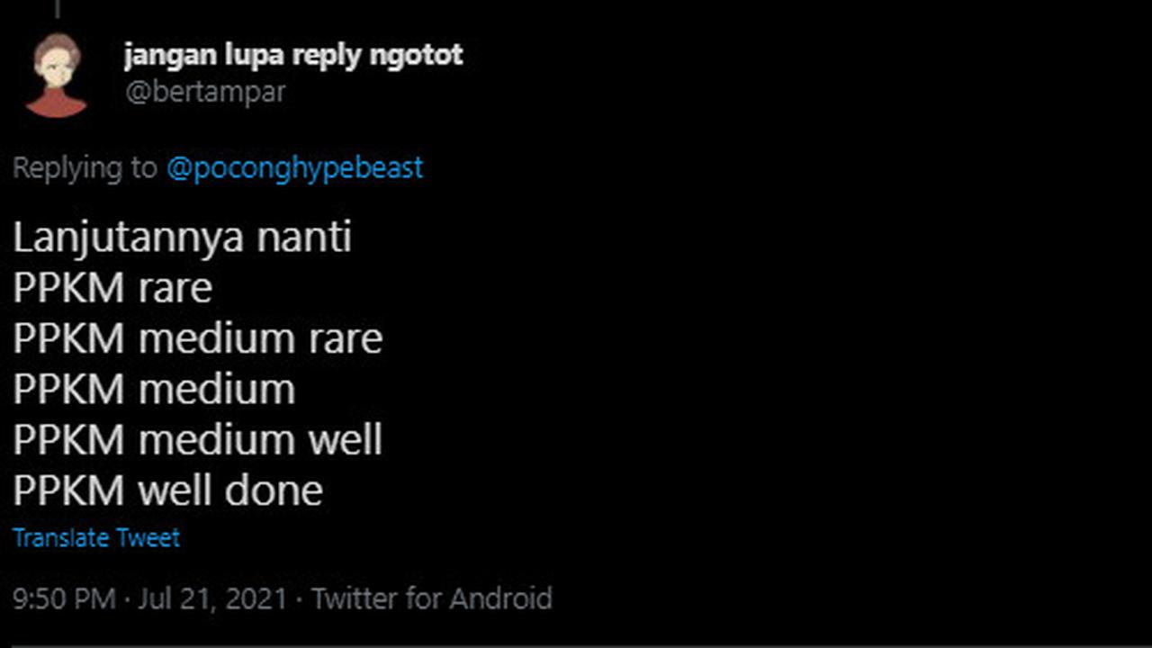Click the word 'Android' in the footer
The width and height of the screenshot is (1152, 648).
[500, 598]
